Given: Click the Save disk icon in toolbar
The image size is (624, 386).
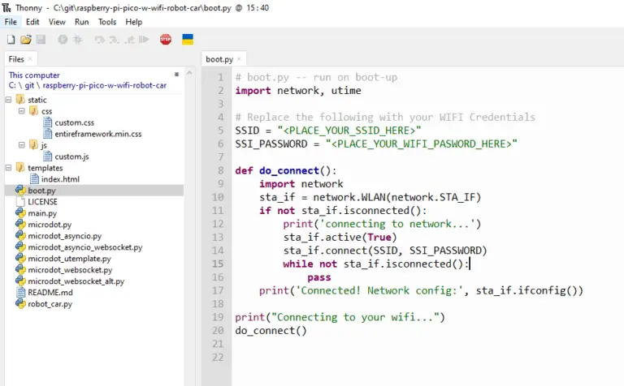Looking at the screenshot, I should tap(40, 39).
